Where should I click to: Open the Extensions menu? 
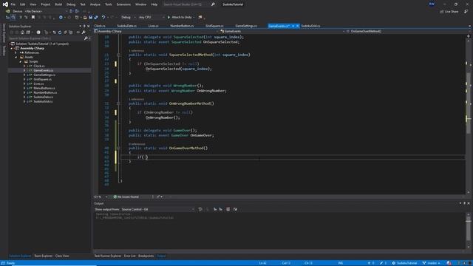tap(123, 4)
